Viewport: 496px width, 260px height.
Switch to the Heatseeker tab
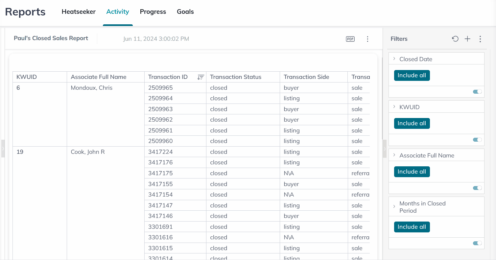coord(79,12)
